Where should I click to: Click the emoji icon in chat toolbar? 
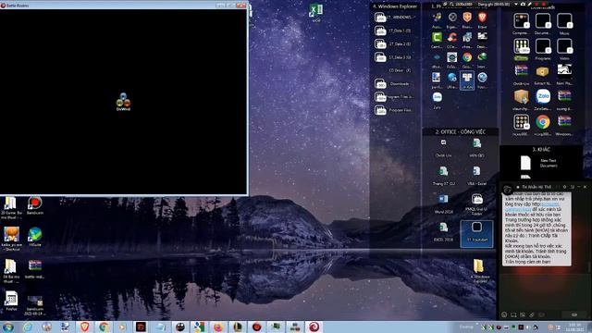click(504, 314)
